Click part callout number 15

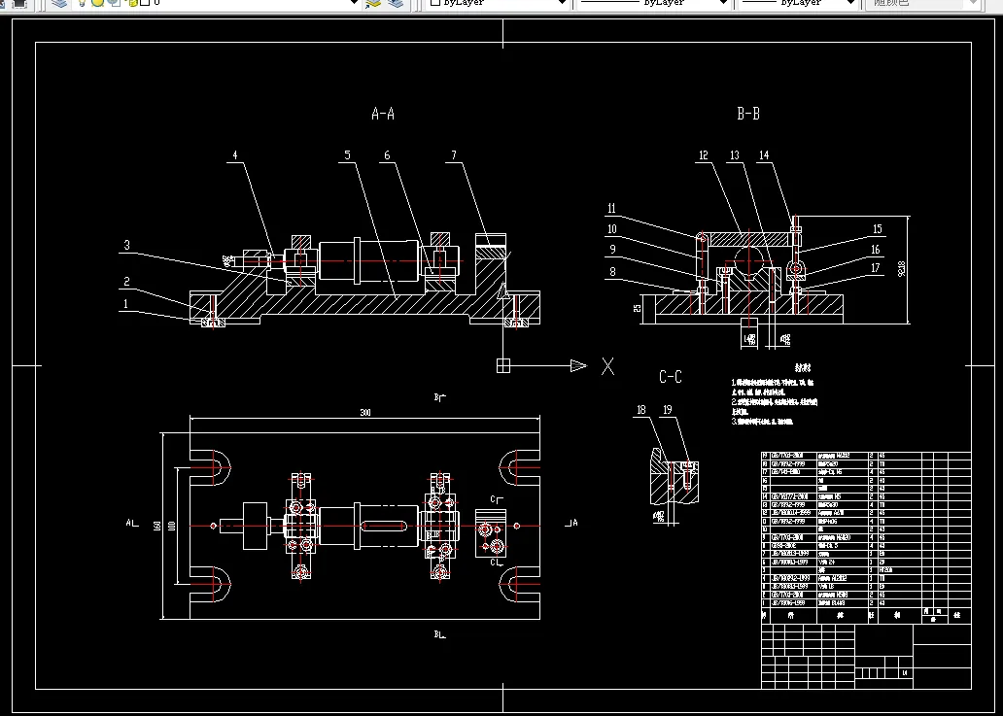[x=877, y=229]
